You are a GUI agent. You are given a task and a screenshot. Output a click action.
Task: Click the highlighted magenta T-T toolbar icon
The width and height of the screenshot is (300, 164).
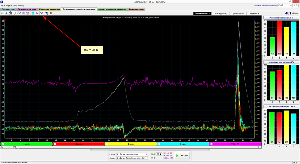coord(41,13)
